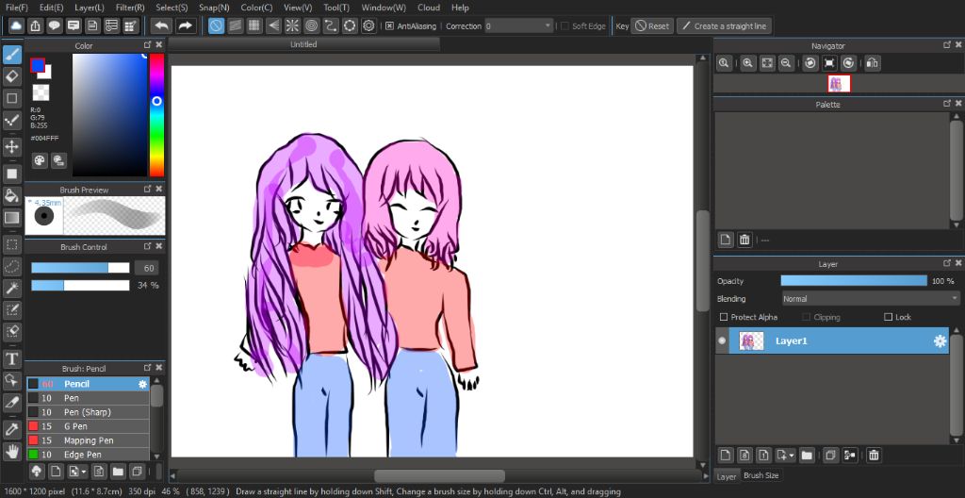Add a folder in the Layer panel
965x498 pixels.
pyautogui.click(x=807, y=456)
